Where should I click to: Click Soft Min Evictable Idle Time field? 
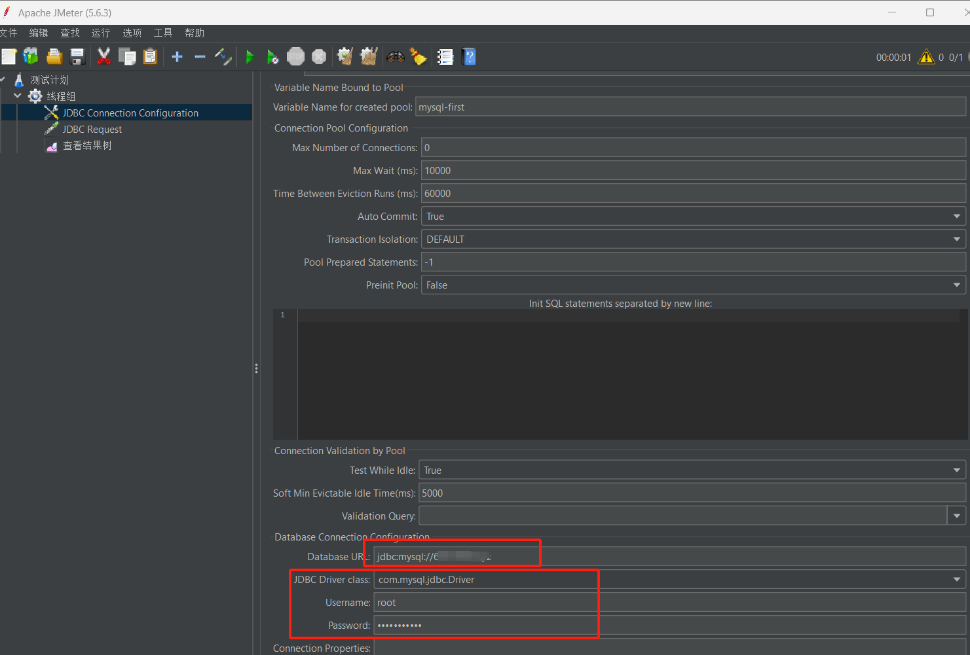tap(692, 493)
